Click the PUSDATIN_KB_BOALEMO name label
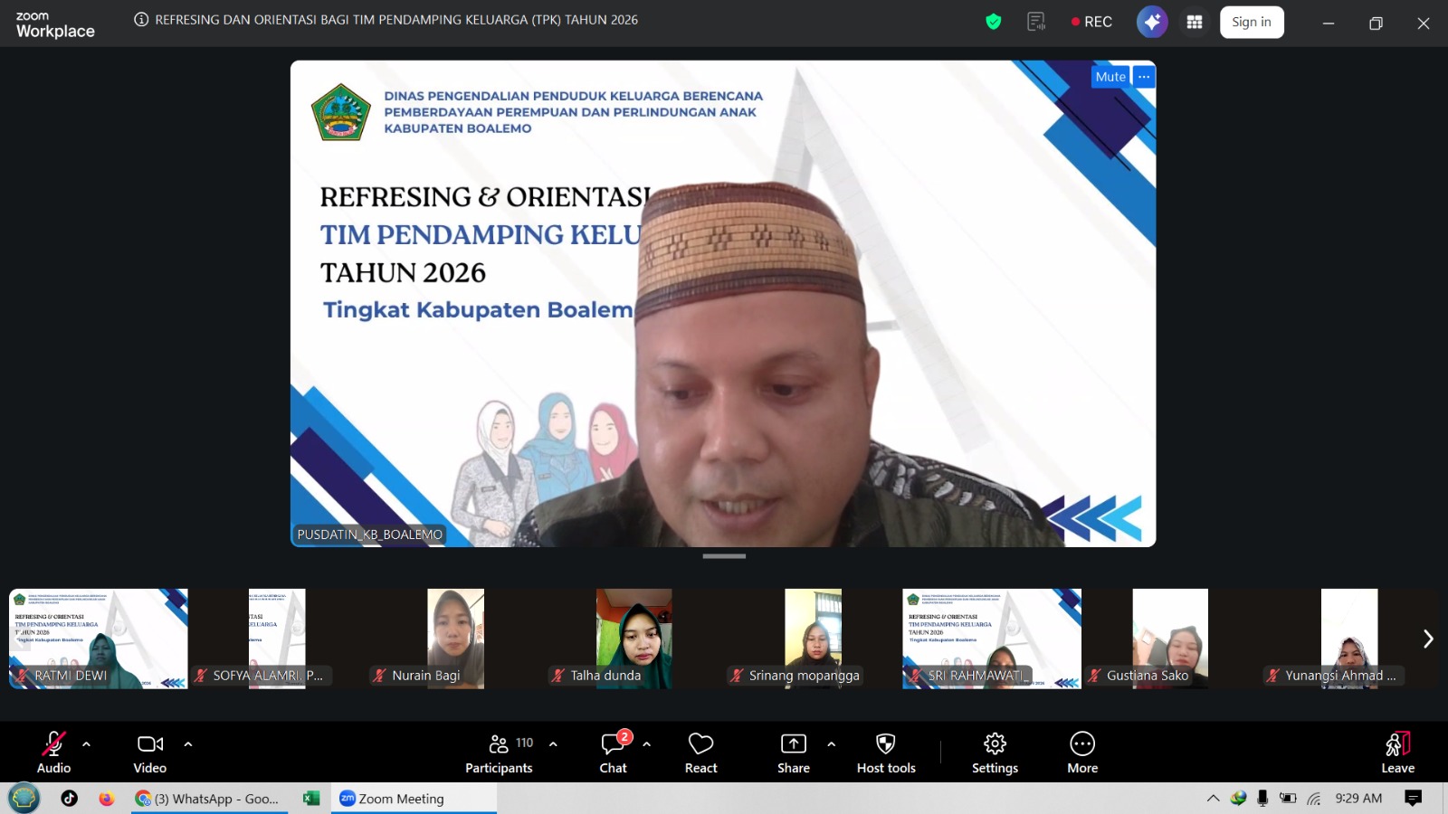This screenshot has width=1448, height=814. pyautogui.click(x=369, y=535)
